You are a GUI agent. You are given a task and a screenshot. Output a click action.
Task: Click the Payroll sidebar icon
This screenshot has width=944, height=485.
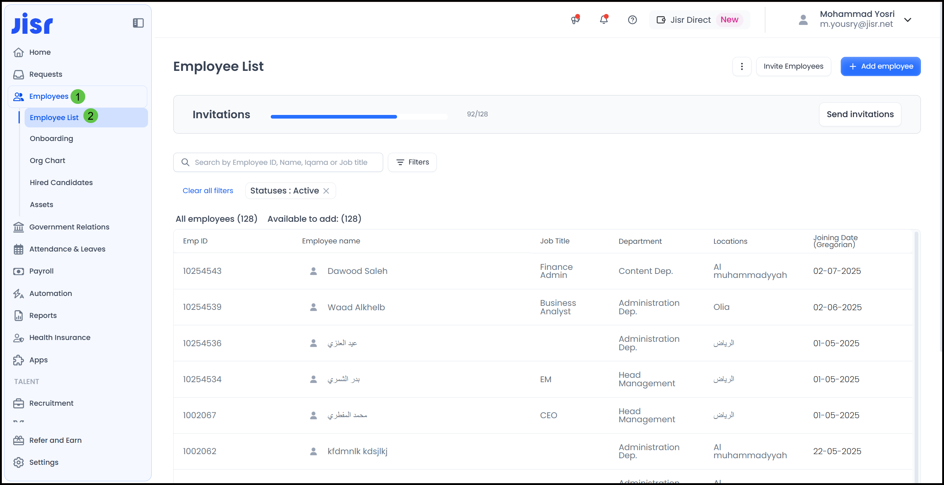click(18, 271)
